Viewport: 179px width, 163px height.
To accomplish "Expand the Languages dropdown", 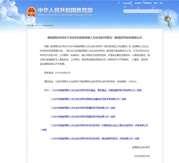I will click(127, 3).
